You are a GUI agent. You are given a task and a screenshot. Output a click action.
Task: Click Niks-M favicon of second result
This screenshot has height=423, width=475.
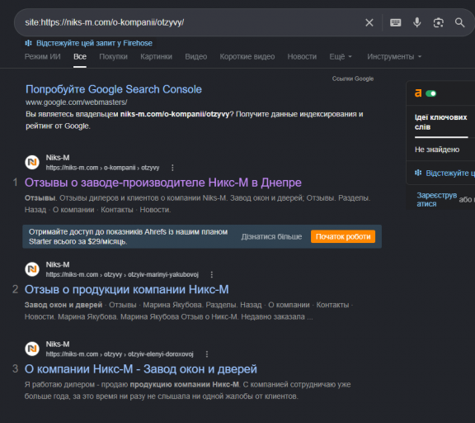click(x=32, y=269)
